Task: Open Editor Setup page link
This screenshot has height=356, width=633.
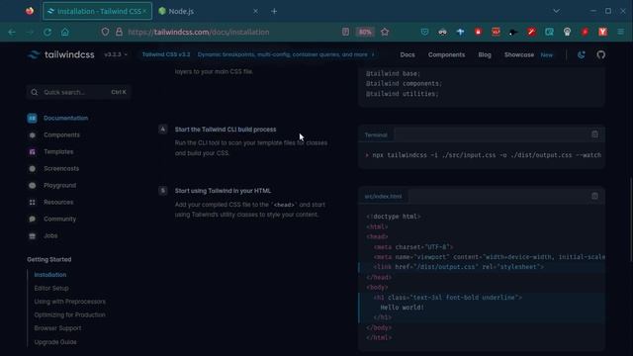Action: click(x=51, y=288)
